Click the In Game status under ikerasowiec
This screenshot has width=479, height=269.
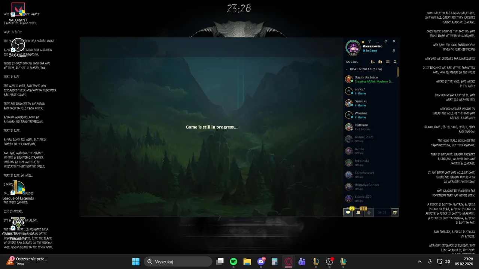[x=370, y=51]
